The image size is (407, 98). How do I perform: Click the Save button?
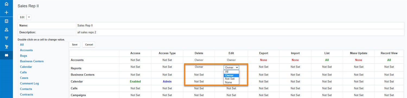pyautogui.click(x=75, y=45)
